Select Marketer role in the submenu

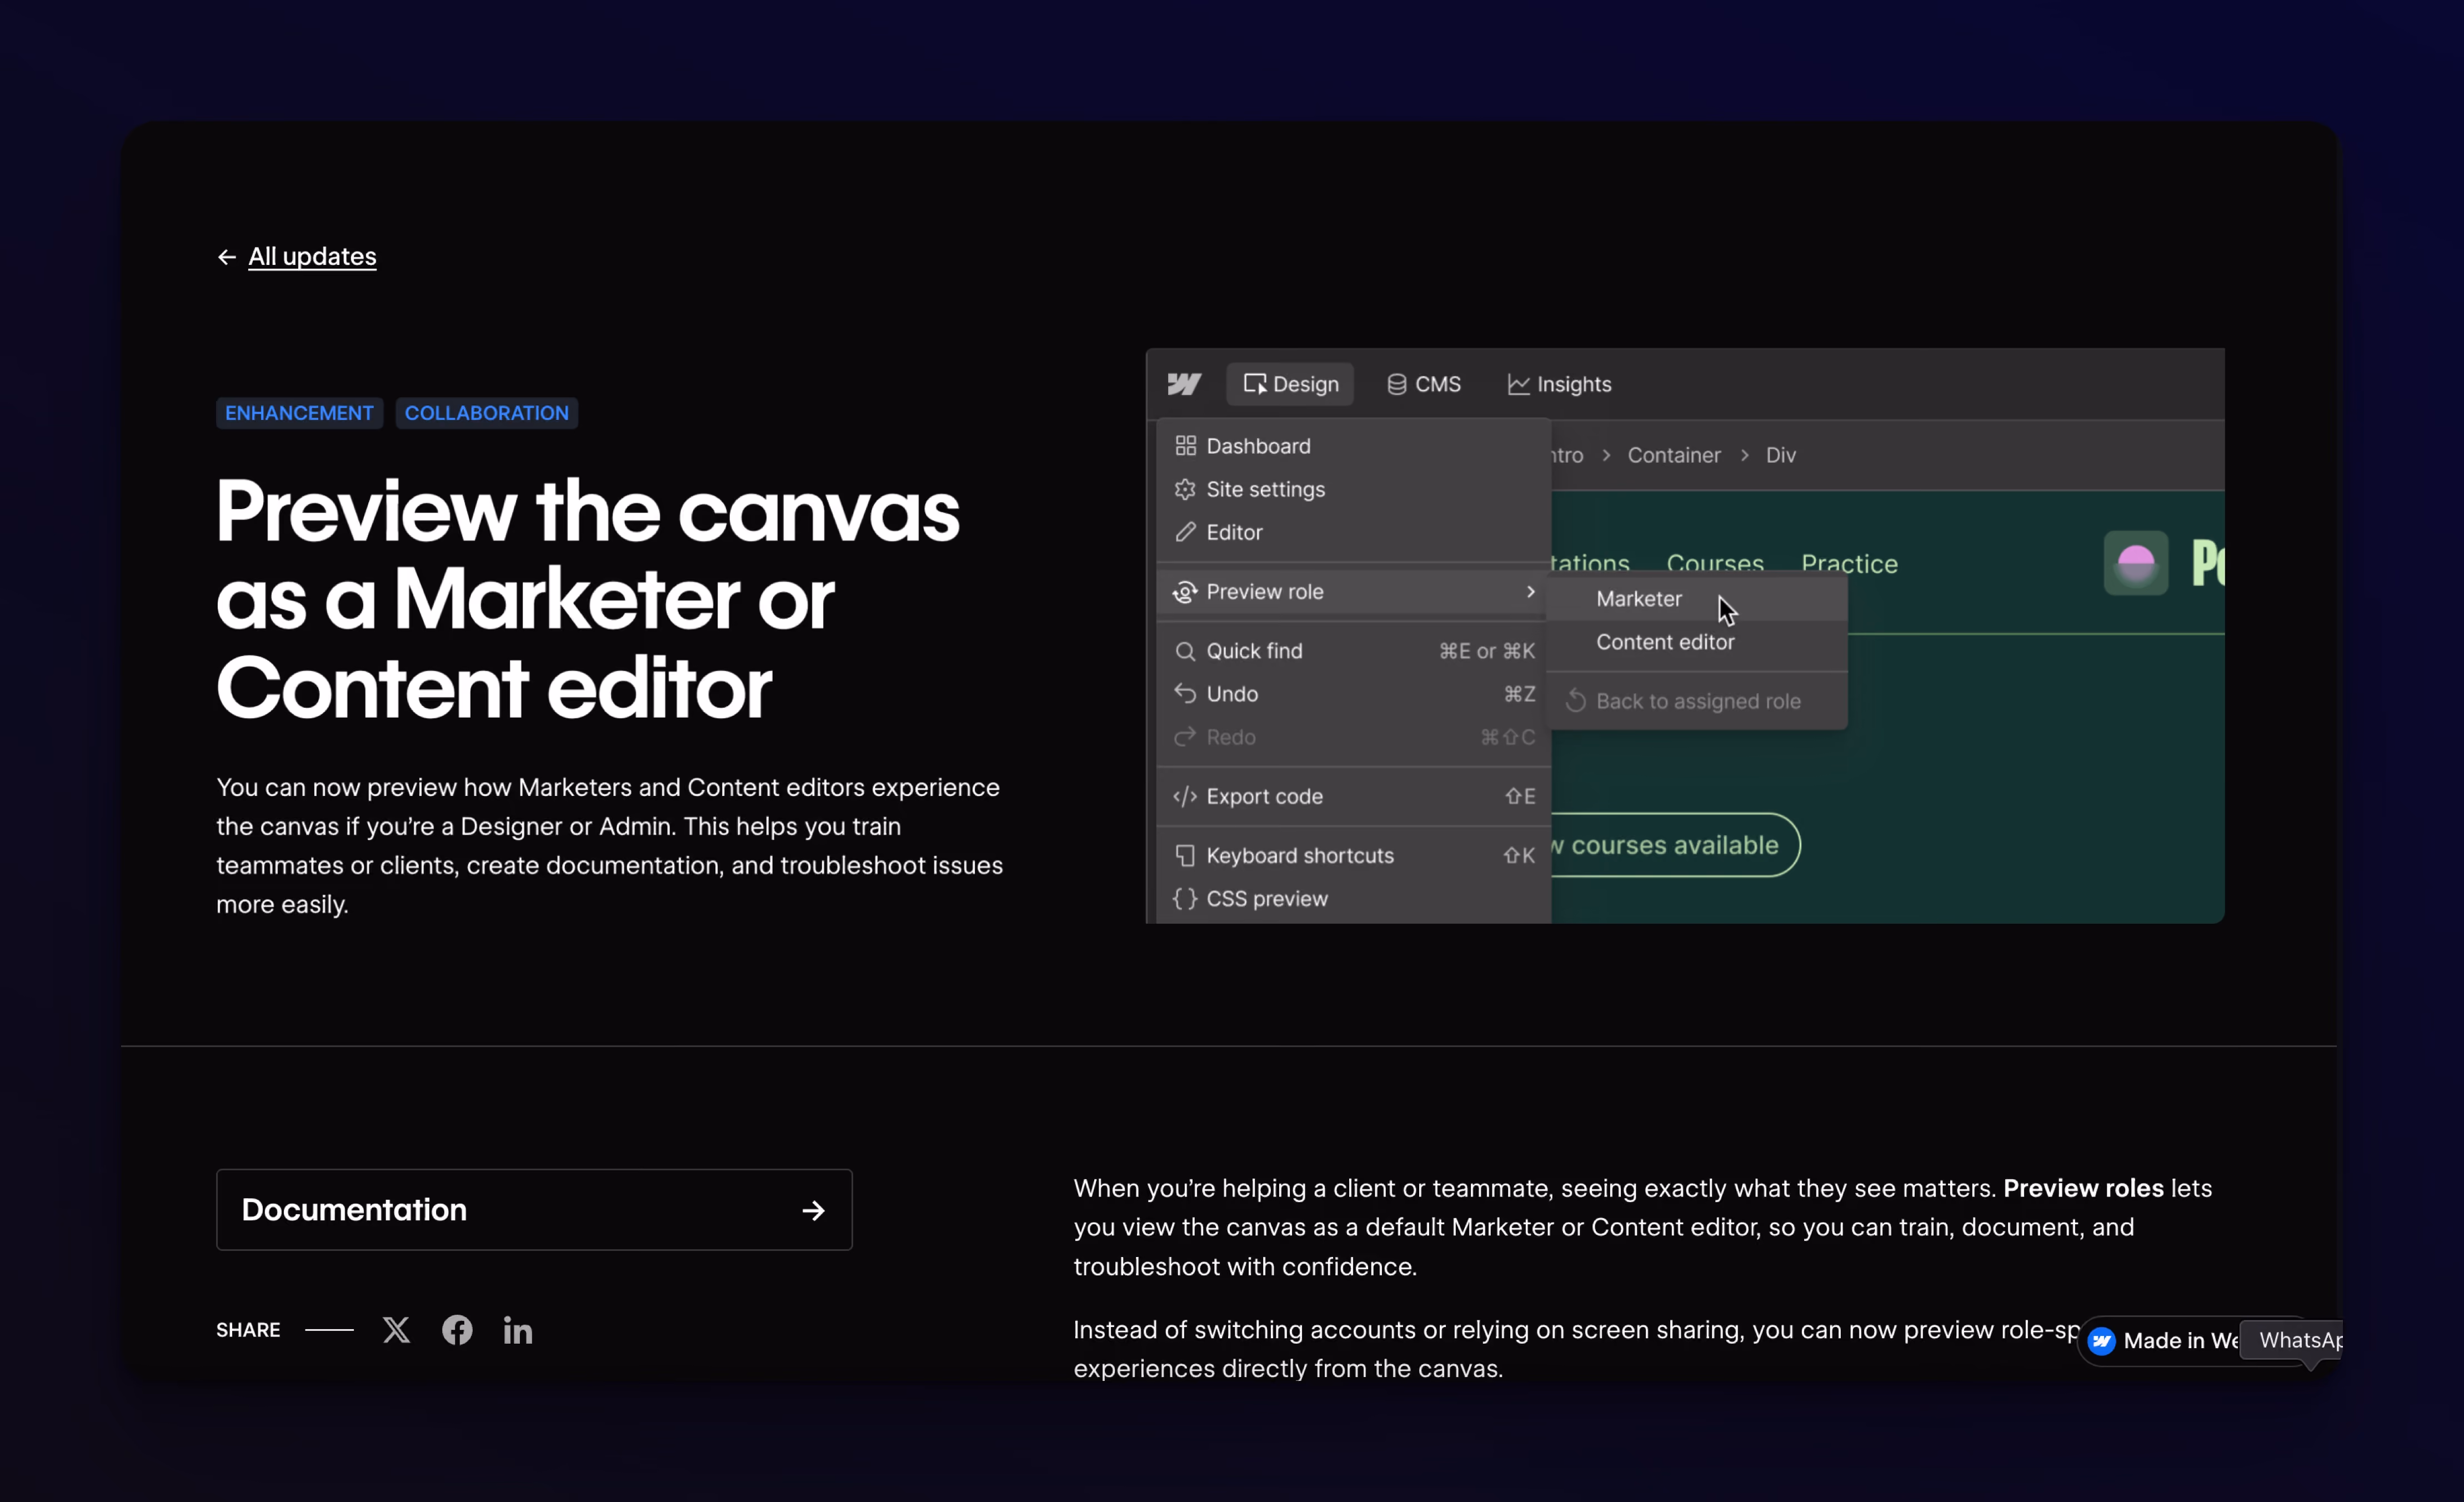click(x=1697, y=598)
